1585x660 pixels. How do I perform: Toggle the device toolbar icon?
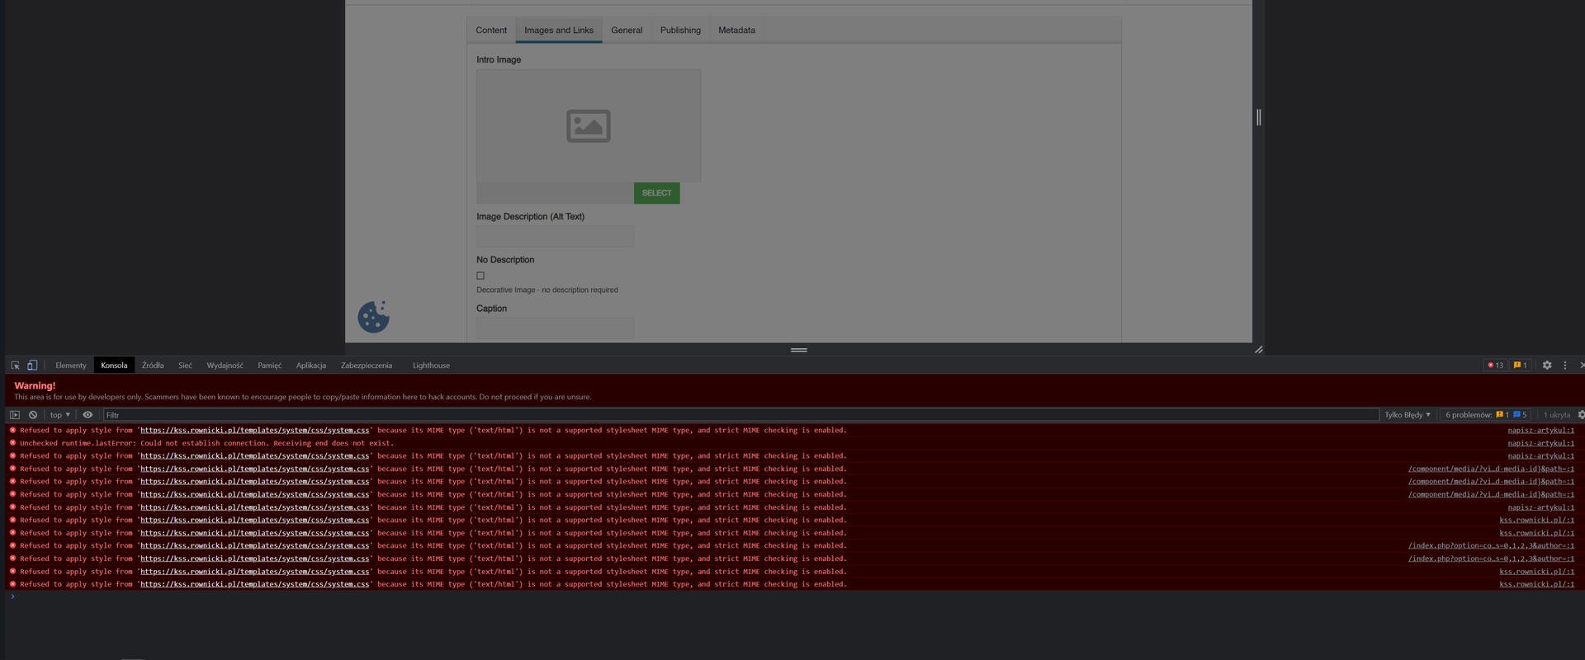32,365
